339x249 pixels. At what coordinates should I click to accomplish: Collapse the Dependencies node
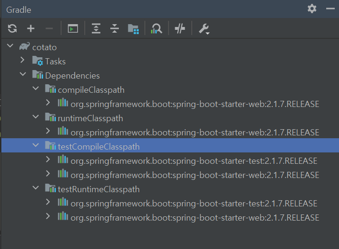[x=23, y=74]
